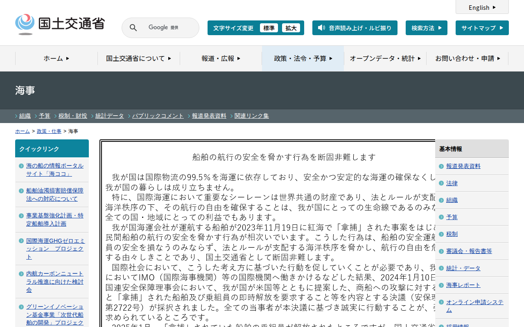
Task: Click bullet icon beside 事業基盤強化計画 link
Action: 21,215
